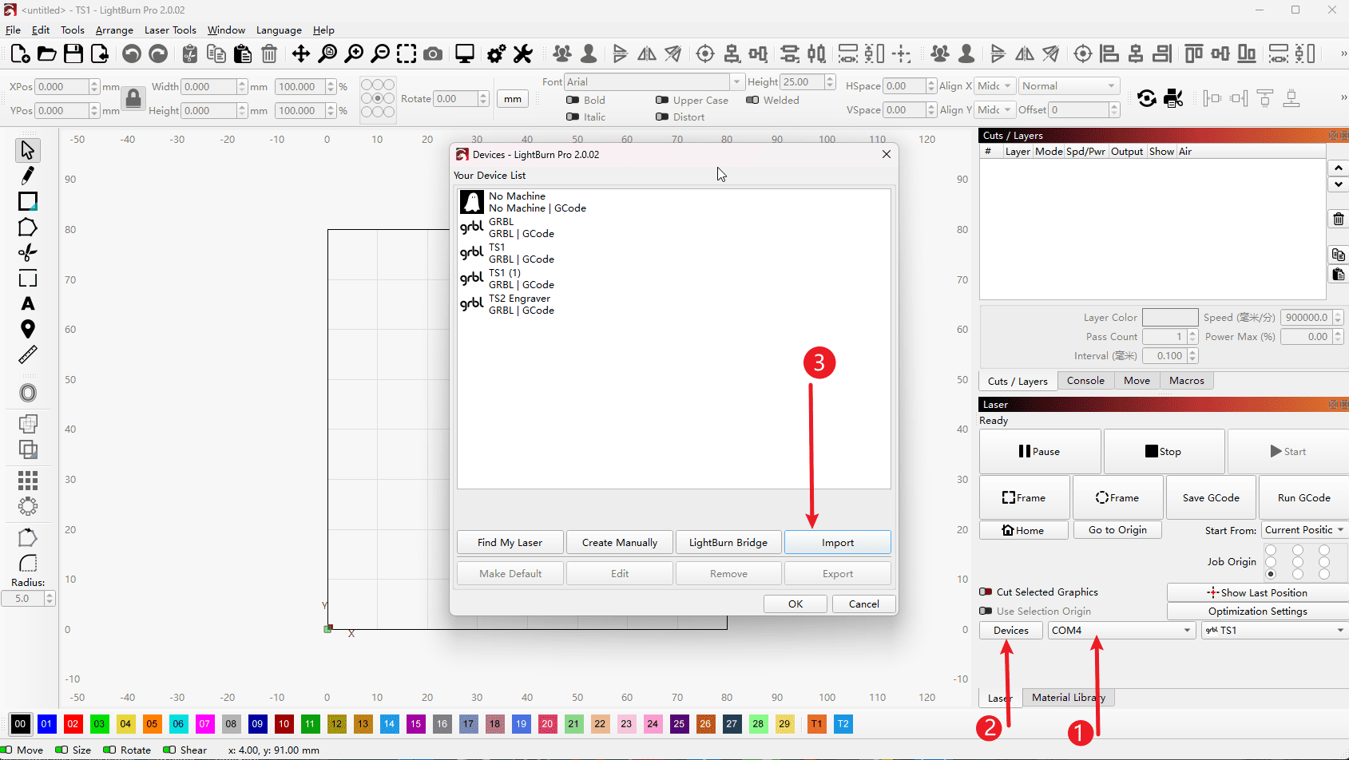Viewport: 1349px width, 760px height.
Task: Open the Laser Tools menu
Action: coord(170,30)
